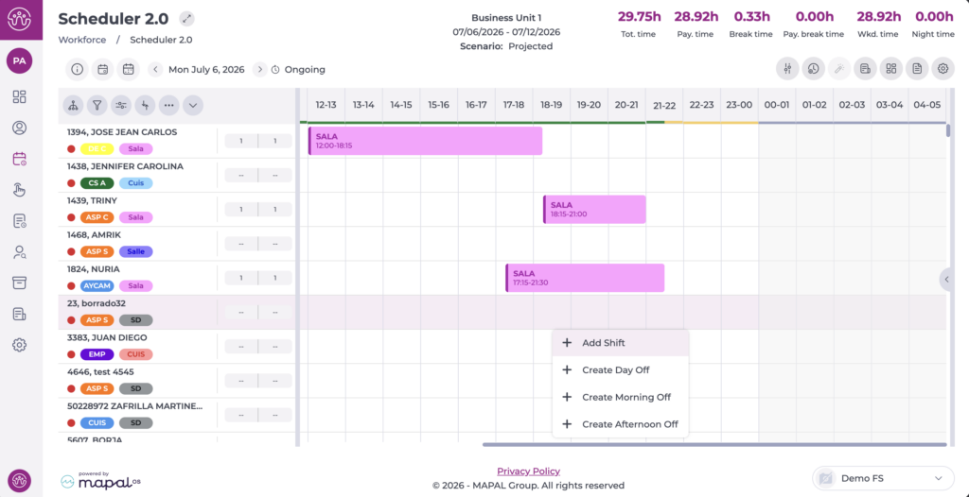Click the expand arrows beside Scheduler 2.0
The width and height of the screenshot is (969, 497).
(186, 19)
